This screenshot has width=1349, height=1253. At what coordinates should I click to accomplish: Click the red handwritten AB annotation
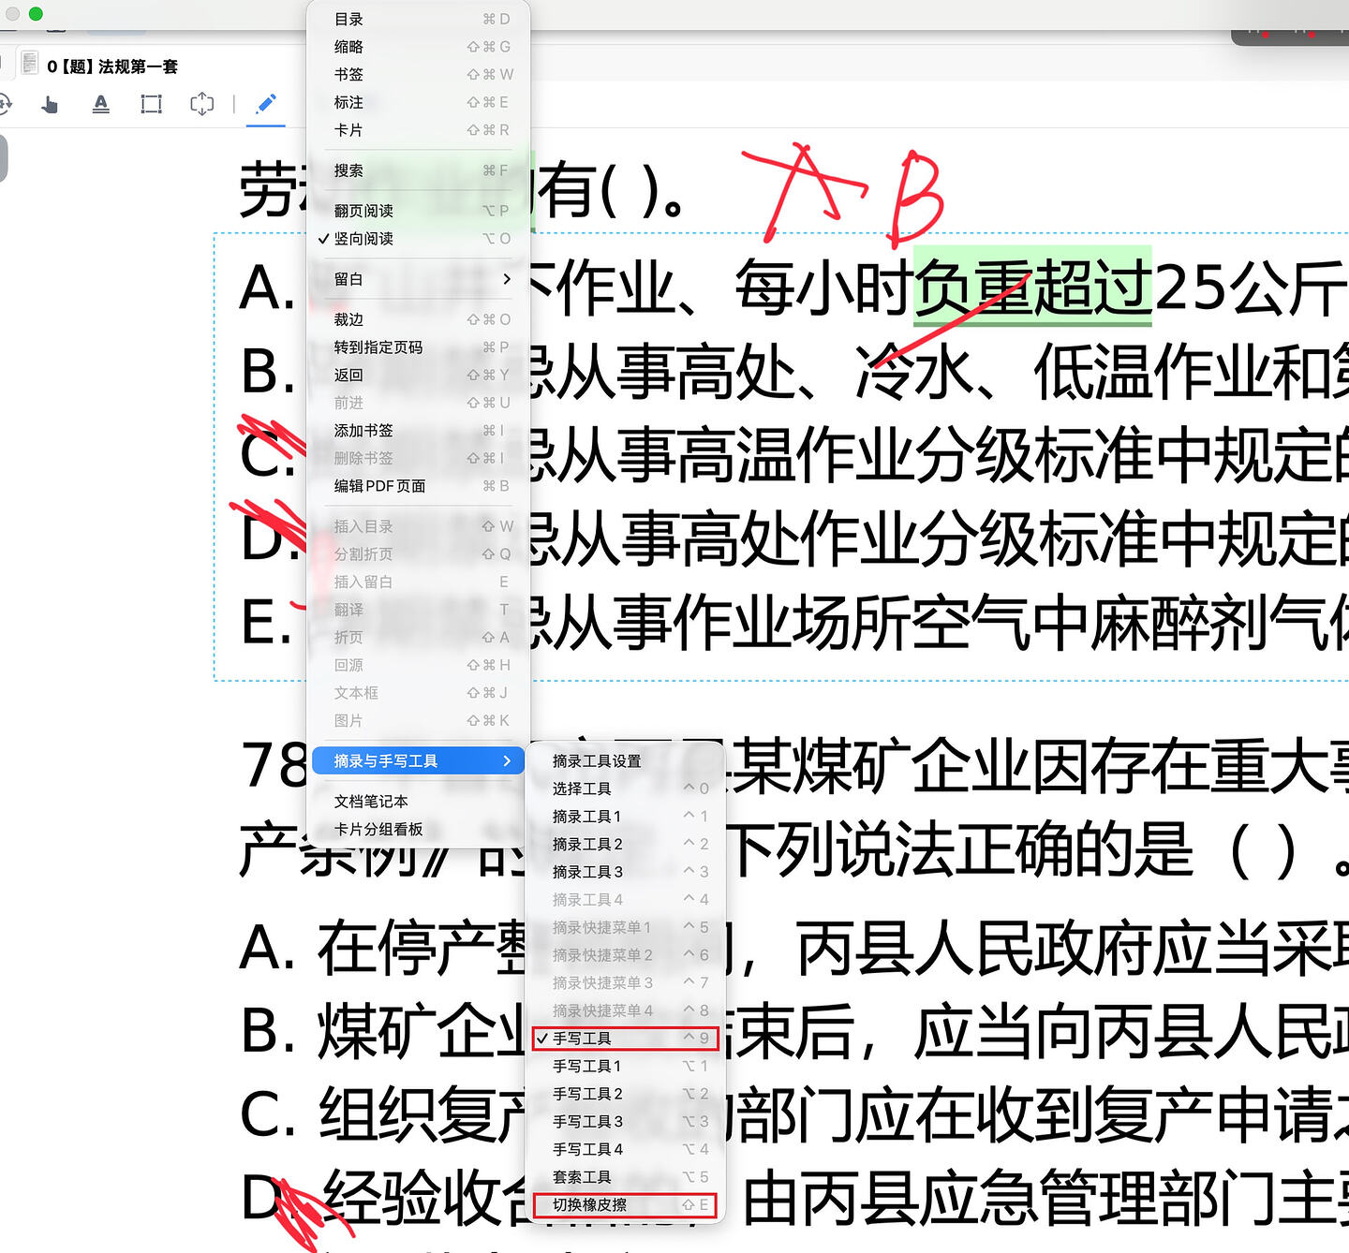843,194
